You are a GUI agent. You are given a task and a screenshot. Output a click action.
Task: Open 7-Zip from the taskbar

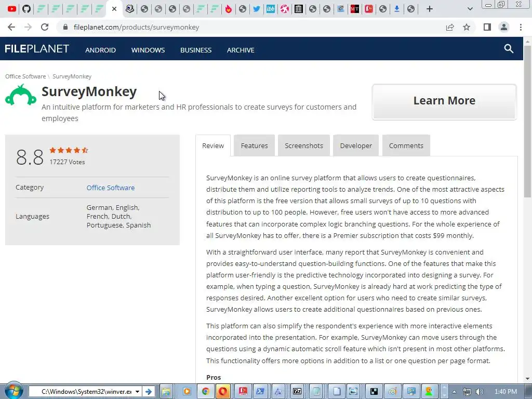(297, 392)
